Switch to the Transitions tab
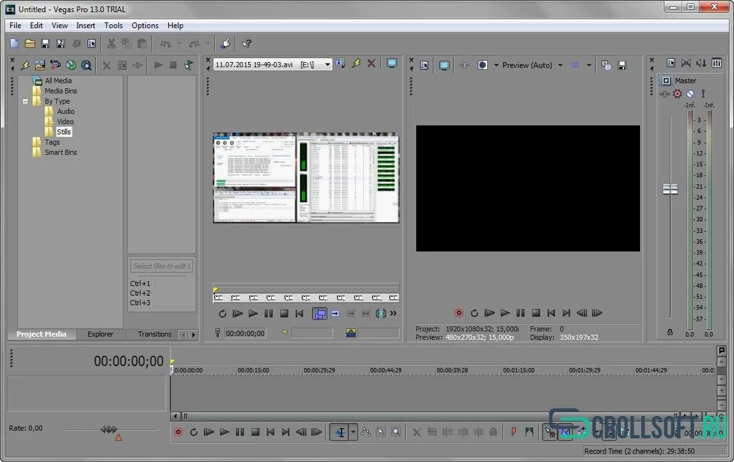The width and height of the screenshot is (734, 462). pos(155,334)
